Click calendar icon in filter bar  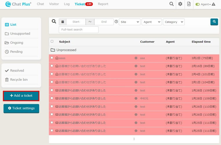coord(63,22)
